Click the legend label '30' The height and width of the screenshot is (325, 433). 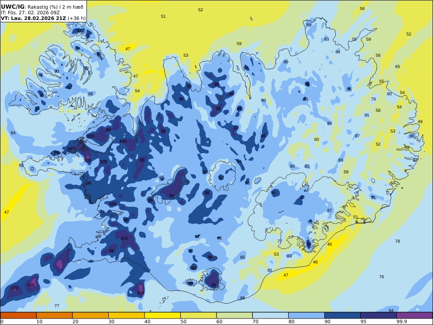point(111,322)
